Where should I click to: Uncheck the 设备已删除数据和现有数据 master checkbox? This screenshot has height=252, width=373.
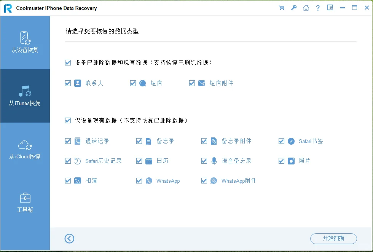pyautogui.click(x=68, y=62)
